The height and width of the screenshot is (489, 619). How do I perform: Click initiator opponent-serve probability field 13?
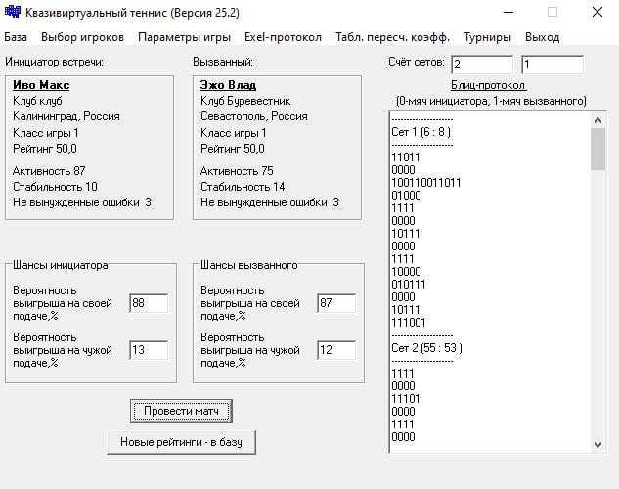pos(148,350)
